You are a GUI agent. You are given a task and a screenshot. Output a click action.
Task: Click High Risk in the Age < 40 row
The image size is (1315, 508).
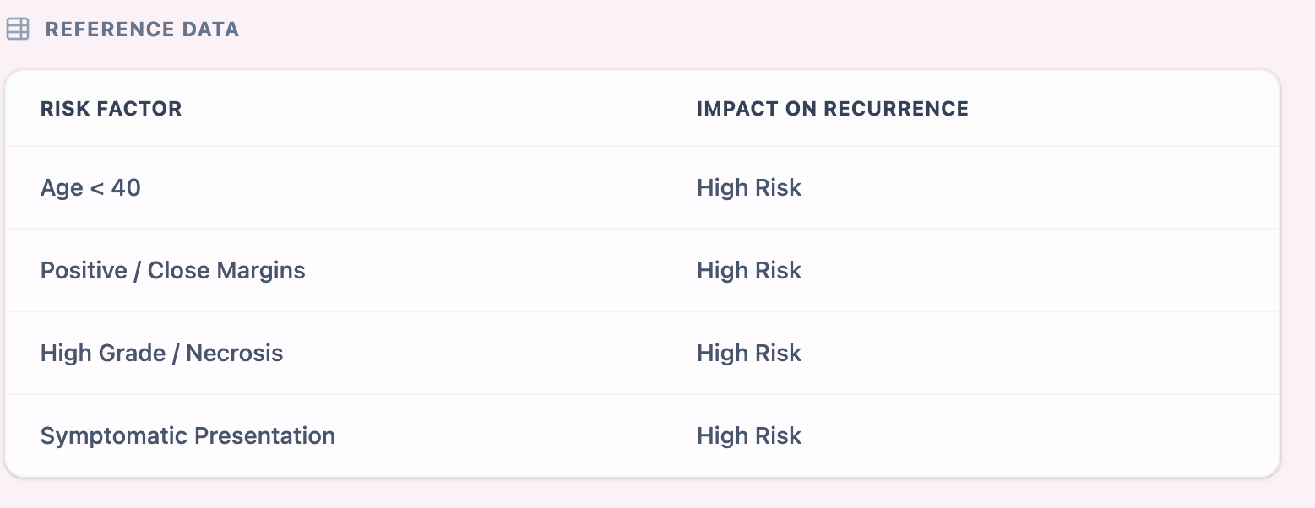[x=748, y=187]
